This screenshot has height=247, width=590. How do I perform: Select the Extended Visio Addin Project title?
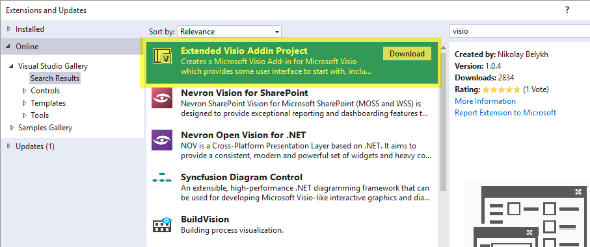(x=244, y=51)
